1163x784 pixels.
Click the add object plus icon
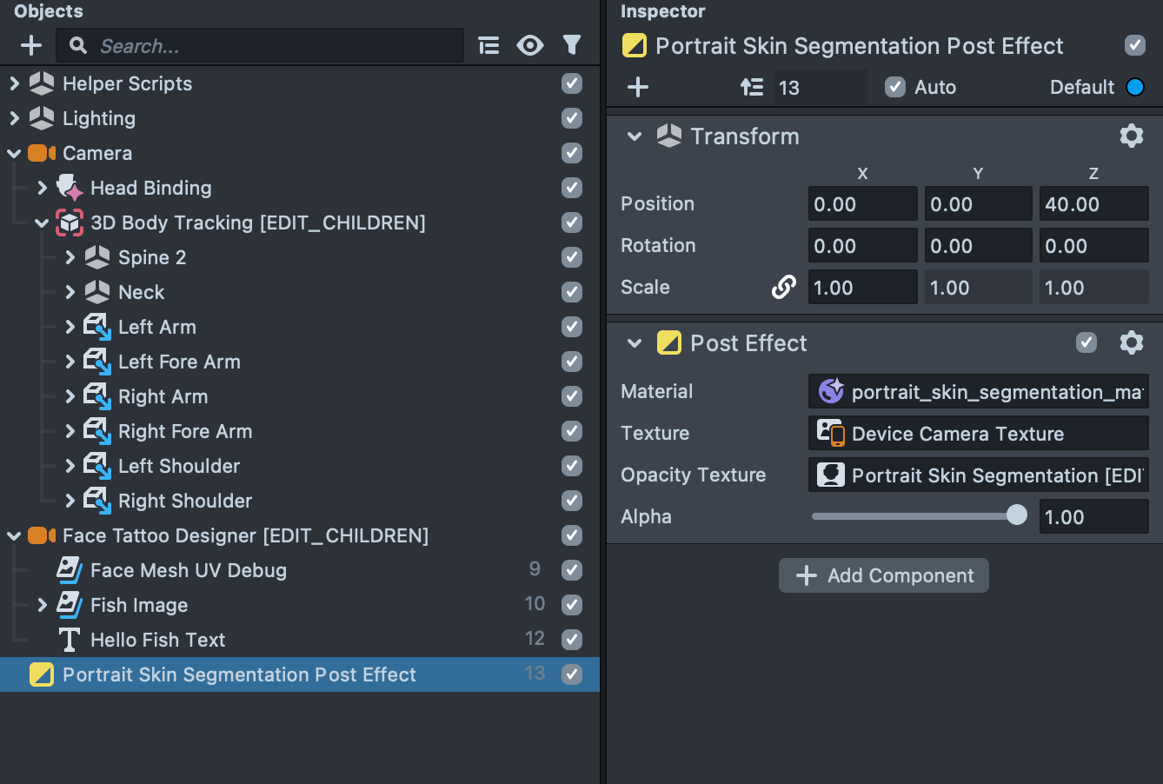coord(31,45)
